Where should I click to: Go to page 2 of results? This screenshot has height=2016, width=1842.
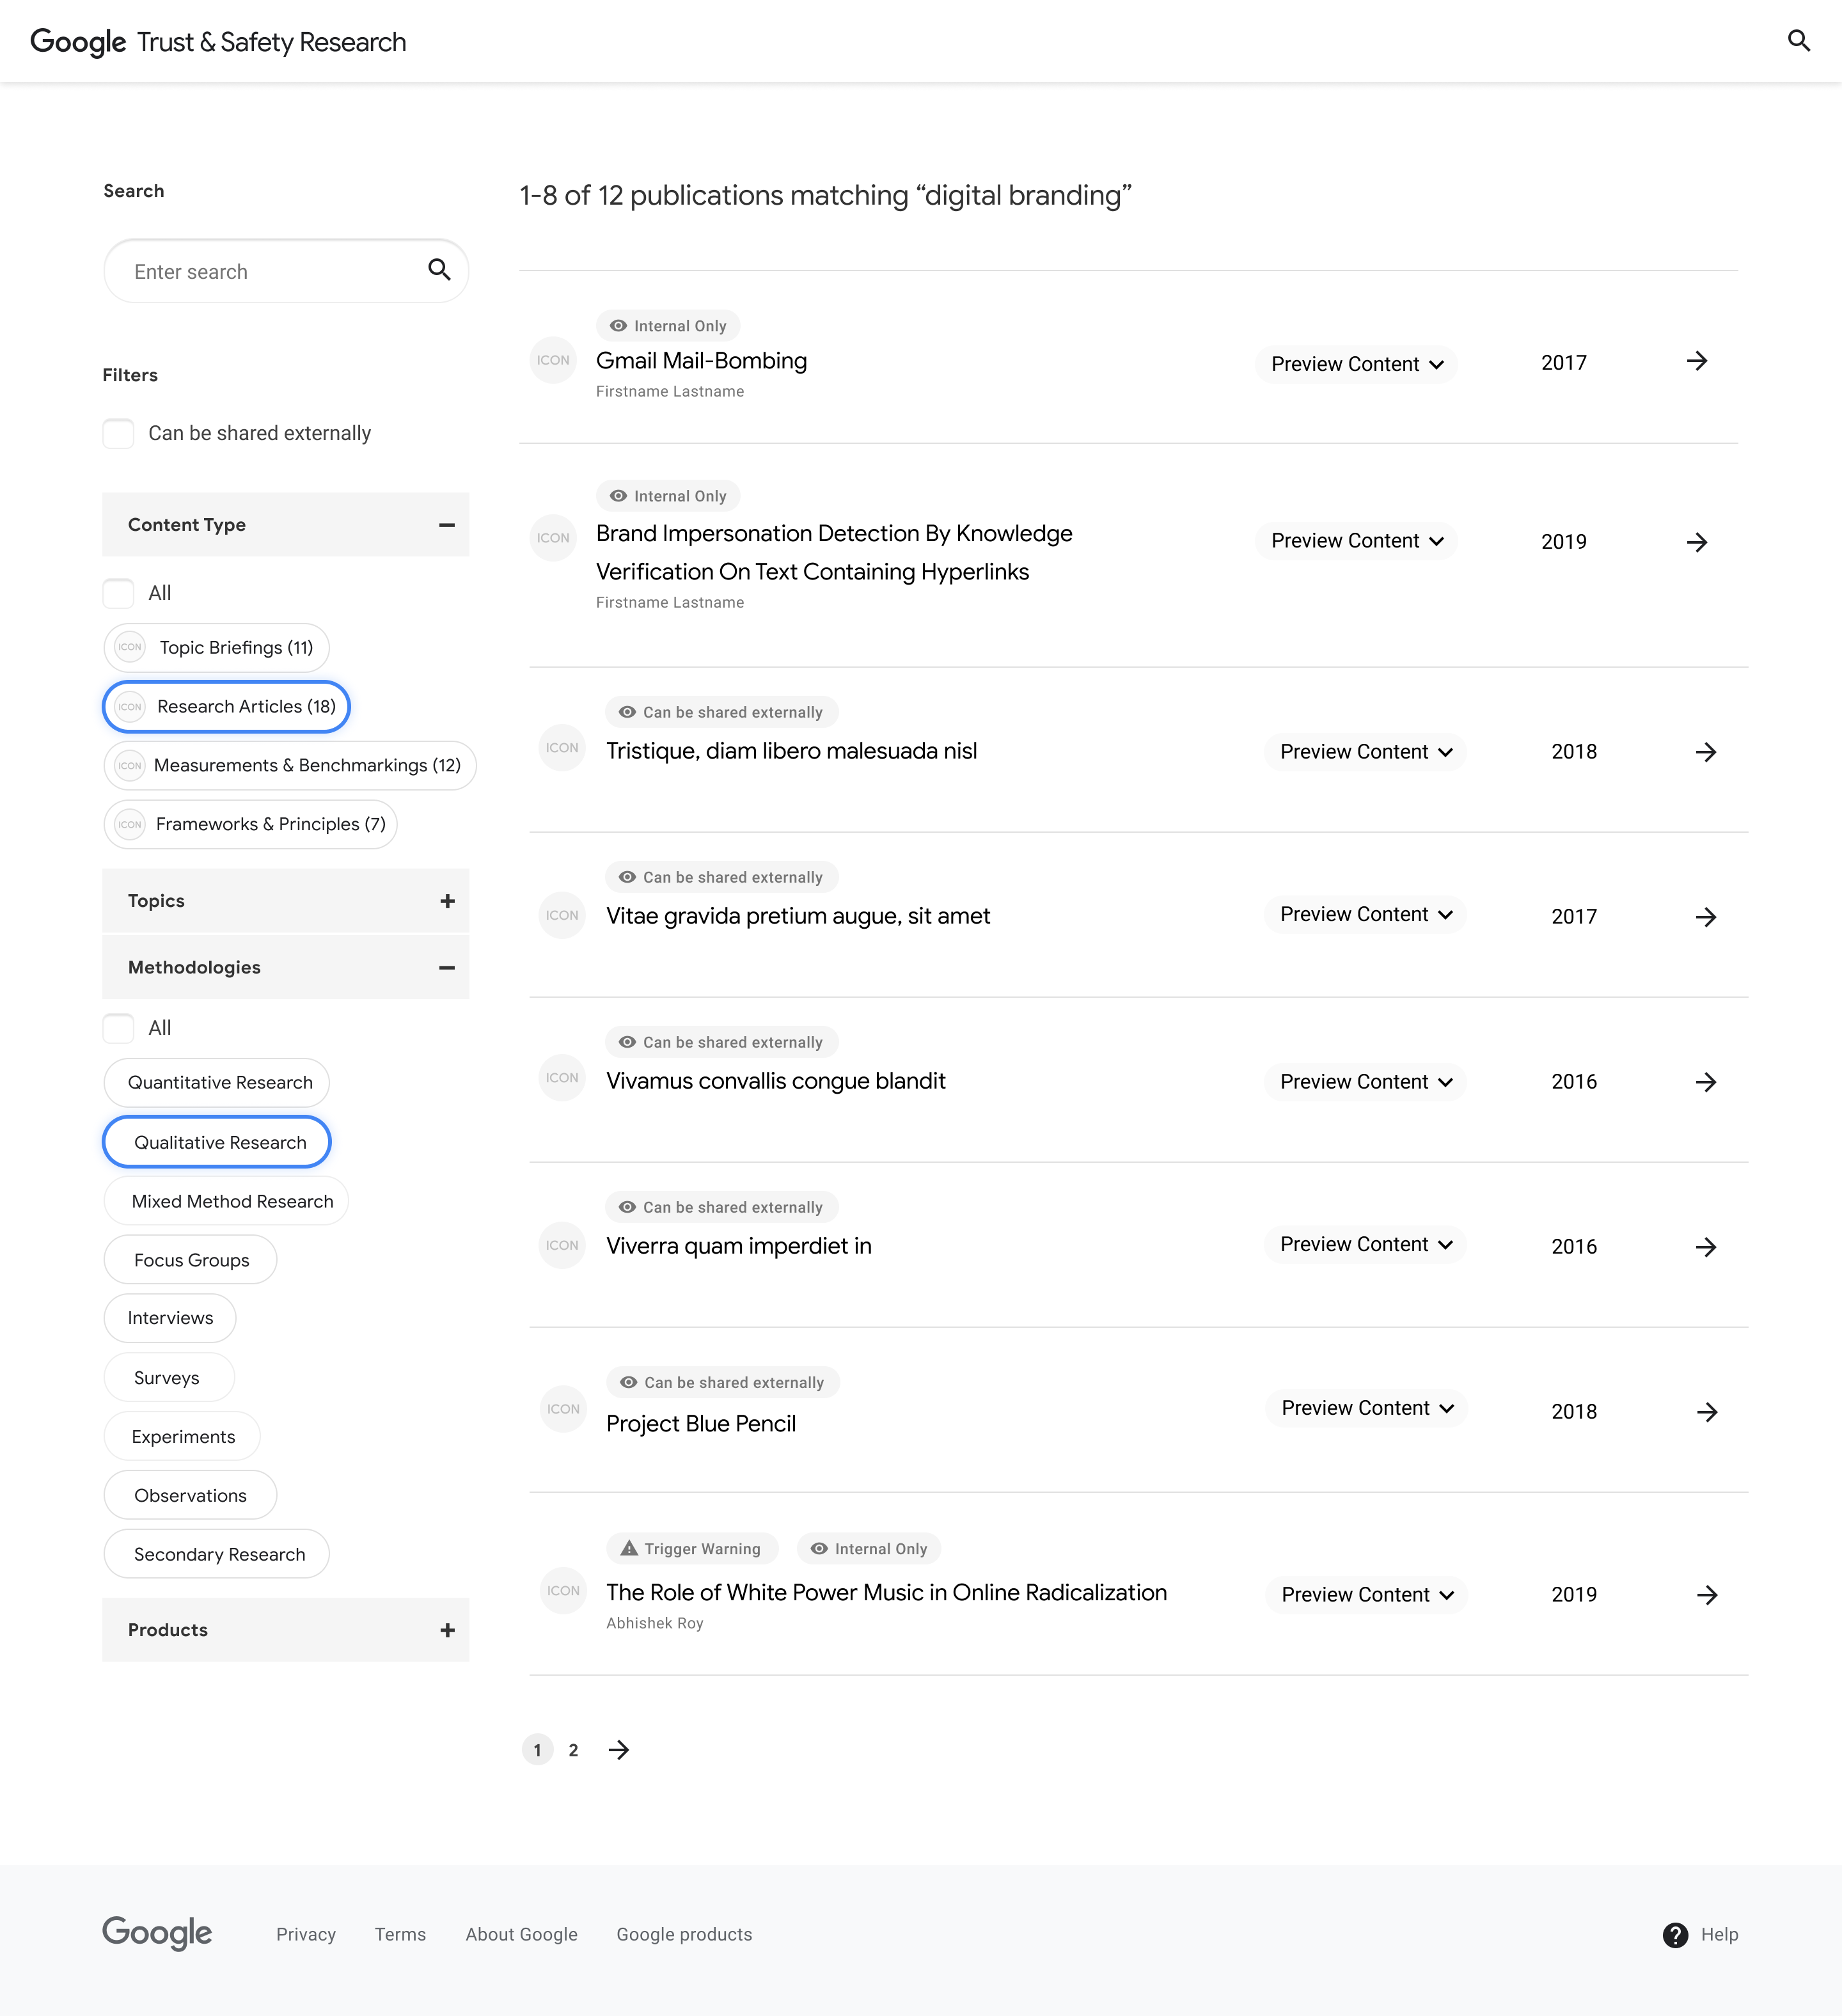coord(574,1750)
